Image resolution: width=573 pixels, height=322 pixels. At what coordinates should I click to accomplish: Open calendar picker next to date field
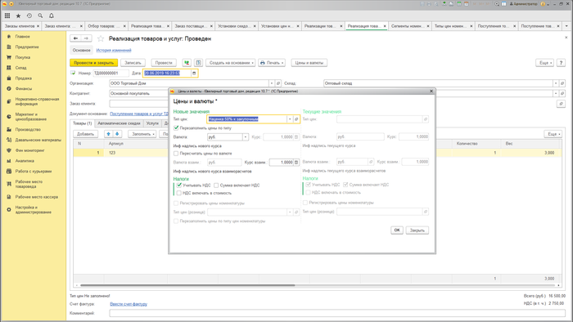pyautogui.click(x=194, y=74)
